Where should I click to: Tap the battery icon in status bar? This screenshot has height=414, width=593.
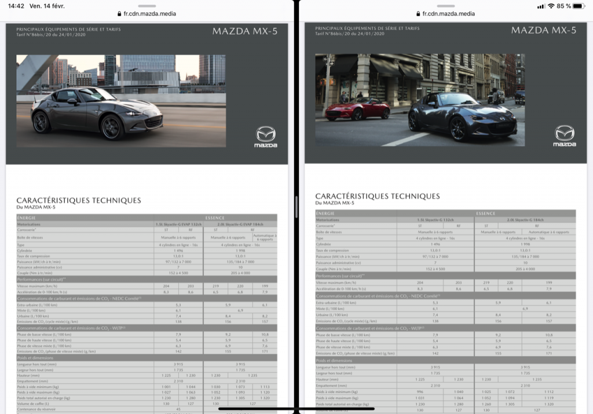579,6
